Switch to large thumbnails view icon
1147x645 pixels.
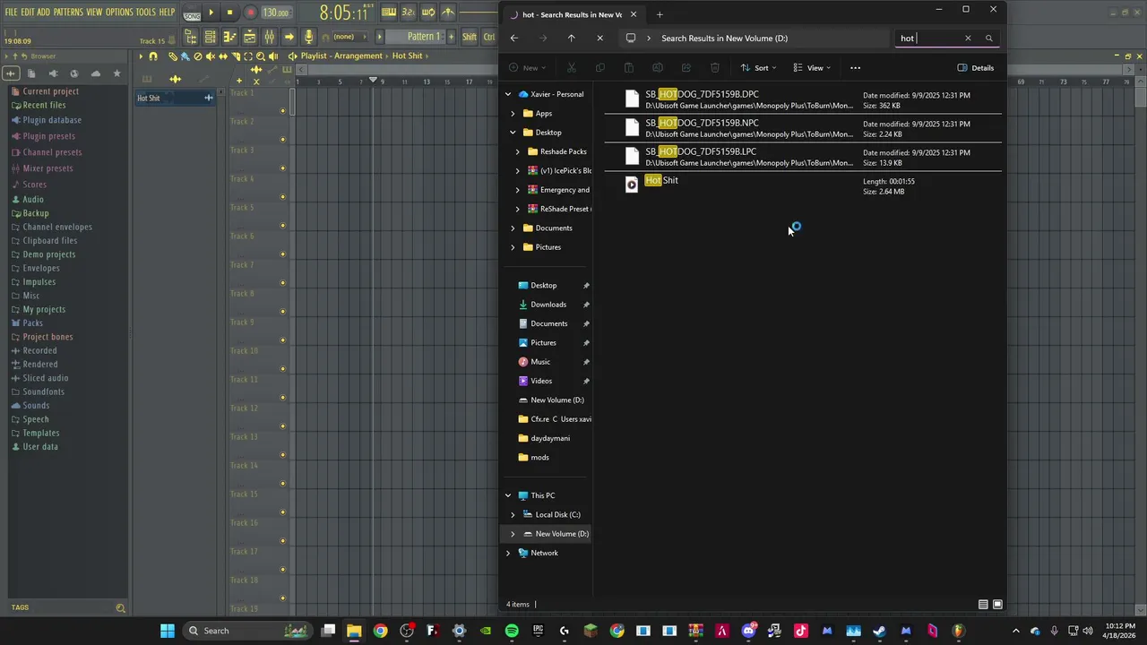[x=997, y=605]
